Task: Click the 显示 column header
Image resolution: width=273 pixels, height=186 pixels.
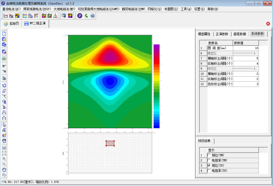Action: click(x=233, y=150)
